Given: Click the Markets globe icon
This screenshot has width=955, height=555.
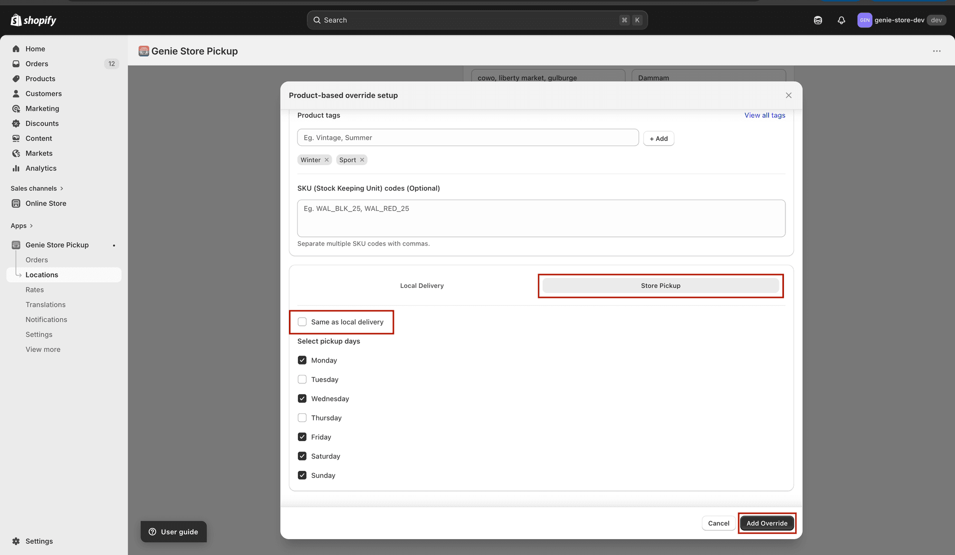Looking at the screenshot, I should pyautogui.click(x=16, y=153).
